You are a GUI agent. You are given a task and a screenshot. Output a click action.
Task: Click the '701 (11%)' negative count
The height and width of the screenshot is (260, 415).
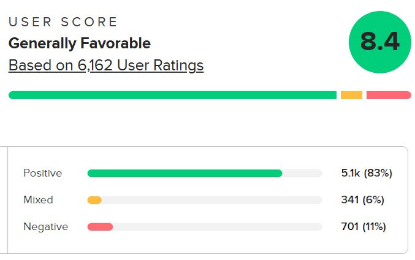coord(363,226)
